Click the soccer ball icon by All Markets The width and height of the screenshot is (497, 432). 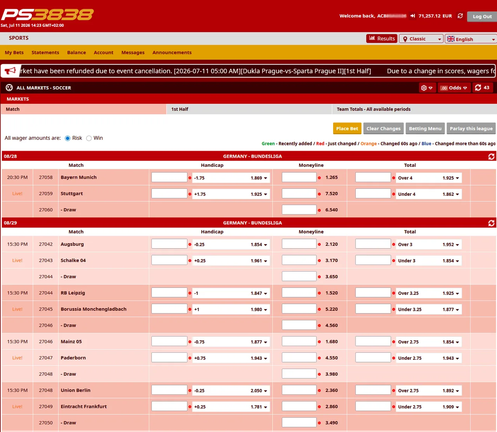click(x=9, y=88)
